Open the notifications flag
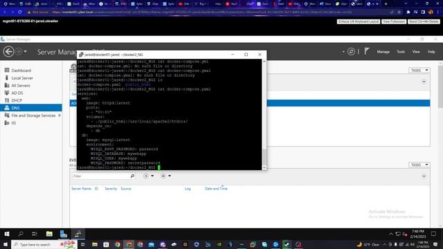This screenshot has height=249, width=443. 367,51
